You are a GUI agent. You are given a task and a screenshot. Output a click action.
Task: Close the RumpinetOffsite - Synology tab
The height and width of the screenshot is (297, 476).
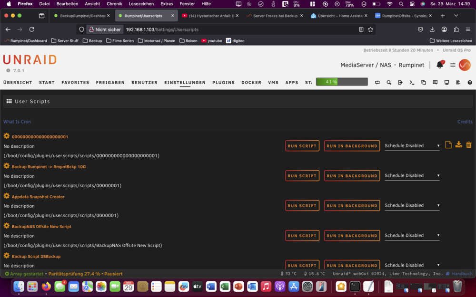tap(430, 16)
